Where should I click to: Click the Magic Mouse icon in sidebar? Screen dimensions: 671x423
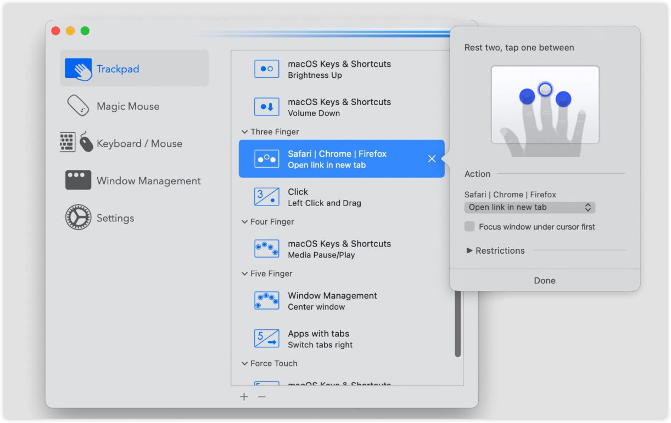pyautogui.click(x=78, y=106)
